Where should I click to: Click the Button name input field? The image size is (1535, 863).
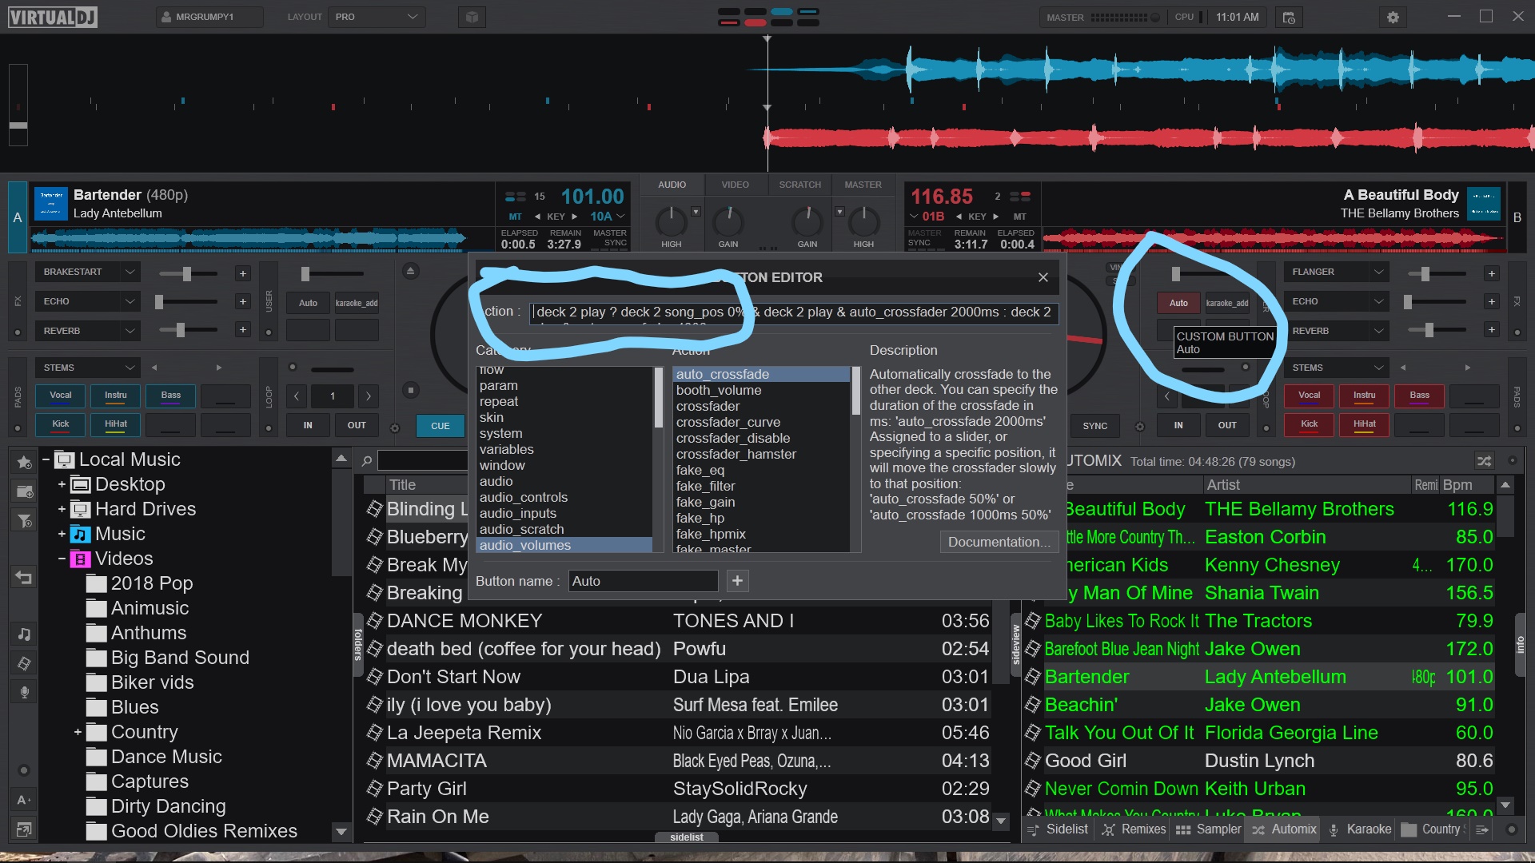643,581
